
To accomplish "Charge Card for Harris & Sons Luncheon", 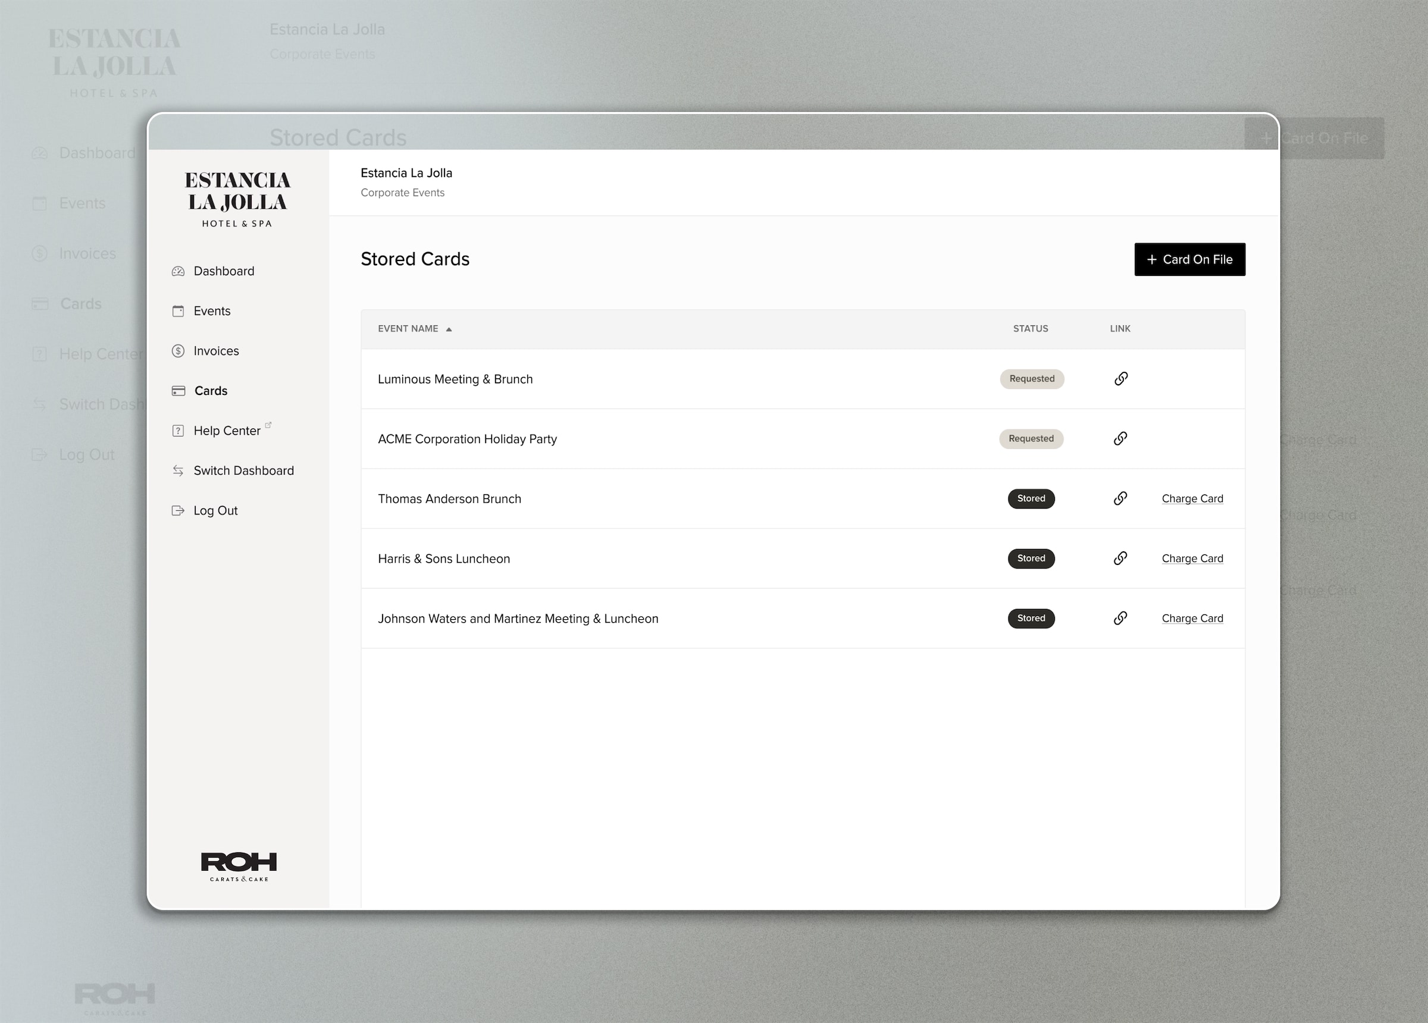I will click(x=1192, y=558).
